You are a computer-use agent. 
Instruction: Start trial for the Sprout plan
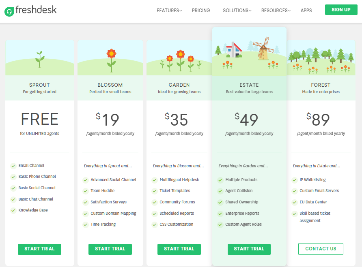[39, 249]
